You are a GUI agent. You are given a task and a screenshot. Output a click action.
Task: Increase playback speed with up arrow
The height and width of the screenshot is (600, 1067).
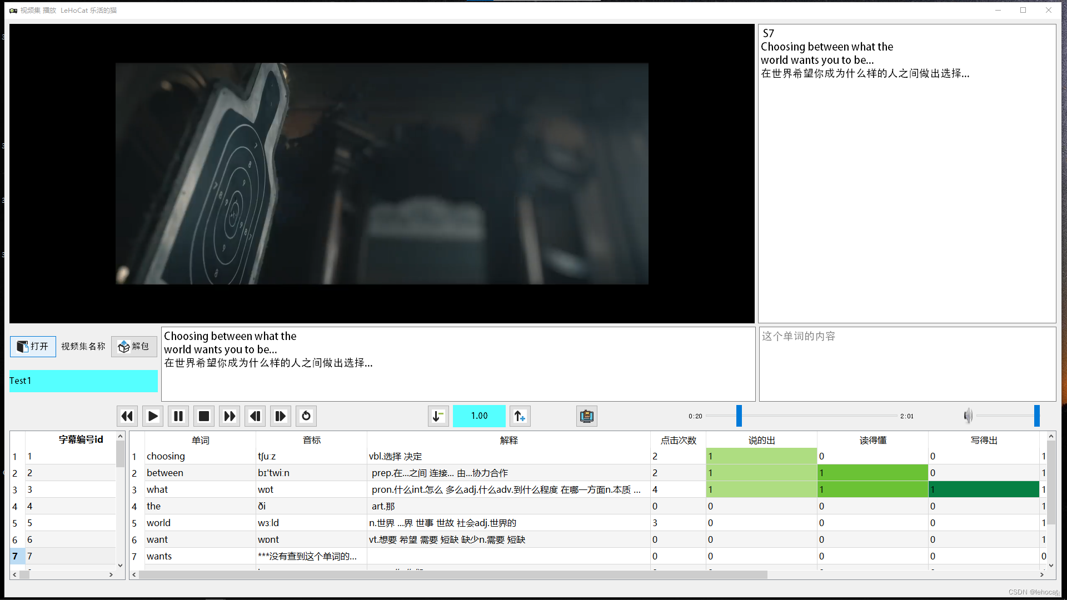(x=520, y=416)
